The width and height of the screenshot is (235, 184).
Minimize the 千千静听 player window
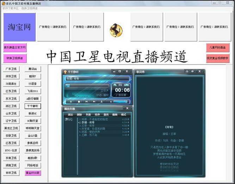pos(114,71)
